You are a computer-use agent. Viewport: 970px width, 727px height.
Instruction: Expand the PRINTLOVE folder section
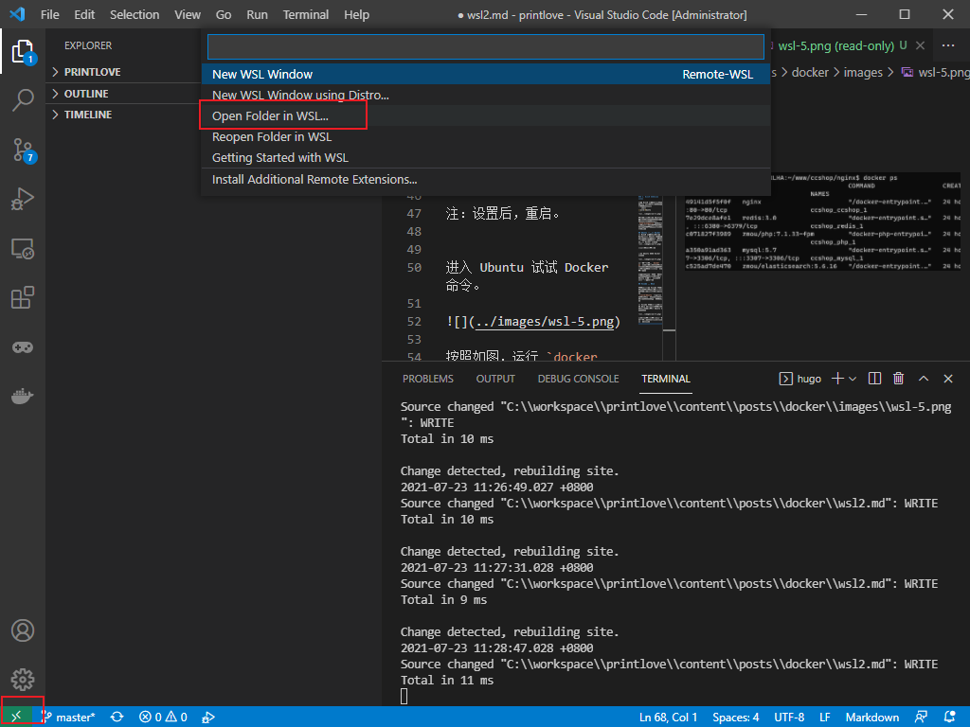(x=92, y=72)
